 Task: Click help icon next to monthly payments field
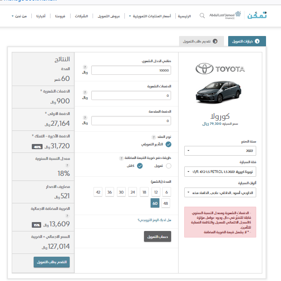point(85,92)
